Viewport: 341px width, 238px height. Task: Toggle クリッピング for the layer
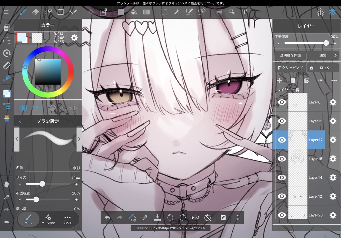pos(290,68)
